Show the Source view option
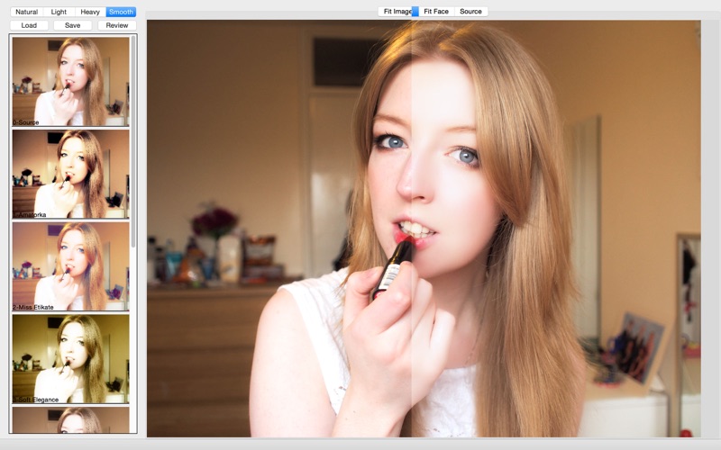 (x=470, y=12)
